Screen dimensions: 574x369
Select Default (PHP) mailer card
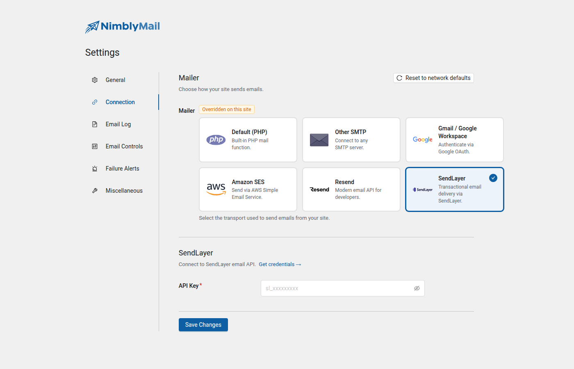[x=248, y=140]
